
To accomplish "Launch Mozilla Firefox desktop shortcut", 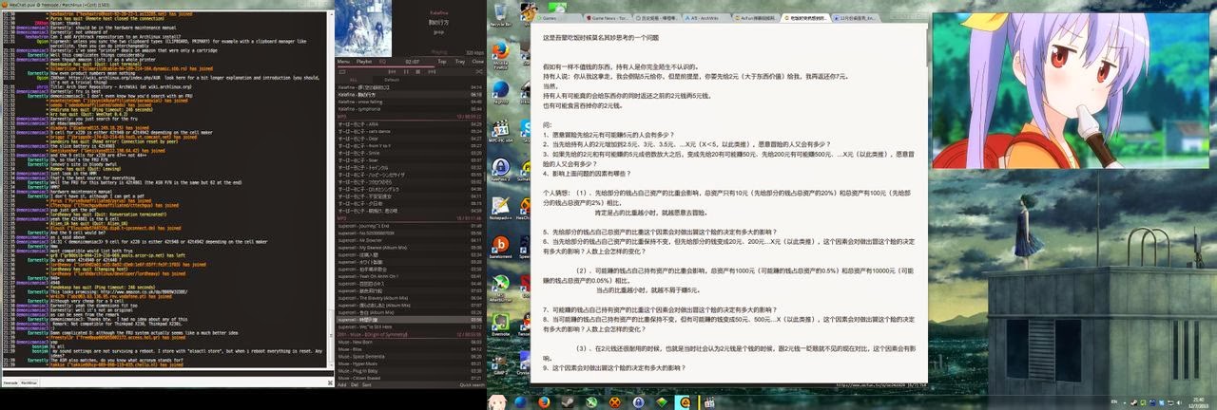I will point(500,52).
